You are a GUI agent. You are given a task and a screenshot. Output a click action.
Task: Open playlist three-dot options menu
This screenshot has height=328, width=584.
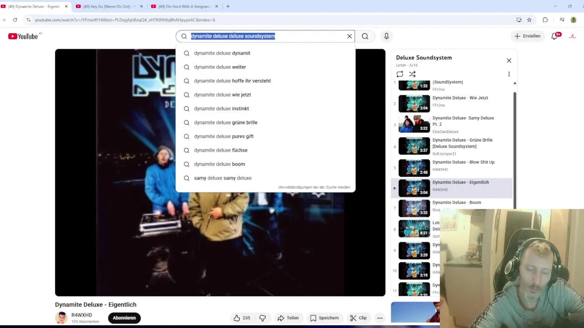point(509,74)
